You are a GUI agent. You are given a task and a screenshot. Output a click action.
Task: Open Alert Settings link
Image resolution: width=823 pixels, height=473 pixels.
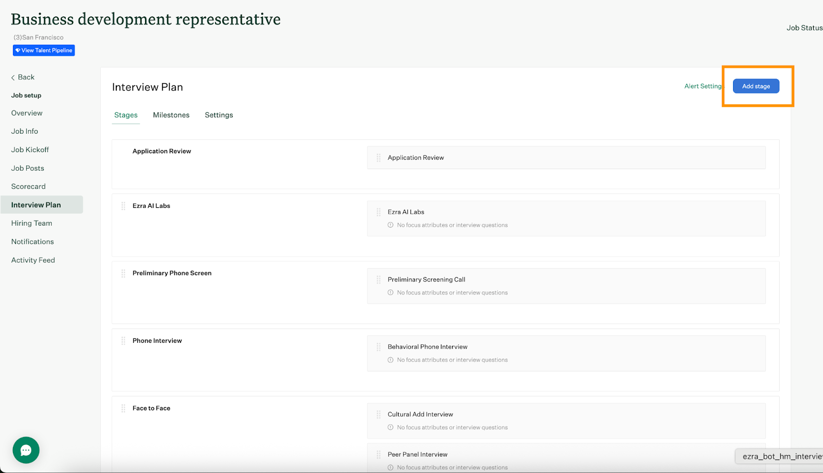[x=703, y=86]
